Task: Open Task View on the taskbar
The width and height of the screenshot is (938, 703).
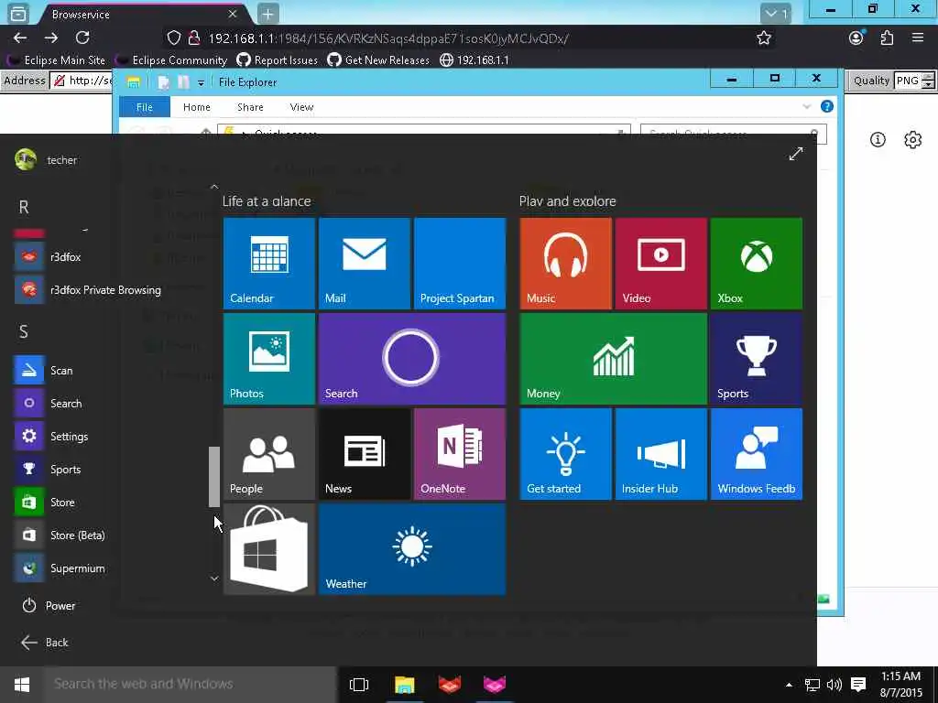Action: click(x=359, y=685)
